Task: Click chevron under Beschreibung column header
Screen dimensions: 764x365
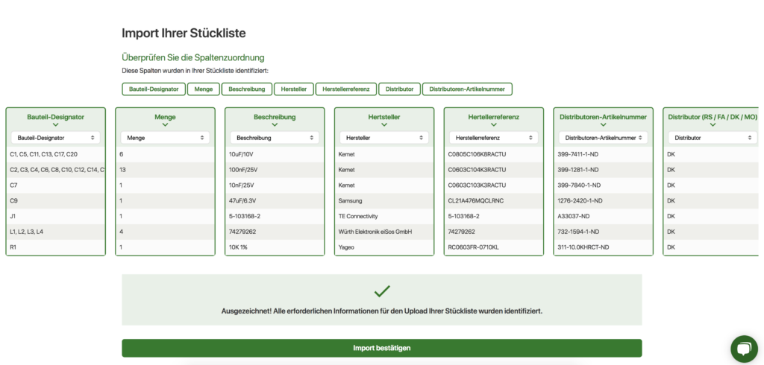Action: click(x=275, y=125)
